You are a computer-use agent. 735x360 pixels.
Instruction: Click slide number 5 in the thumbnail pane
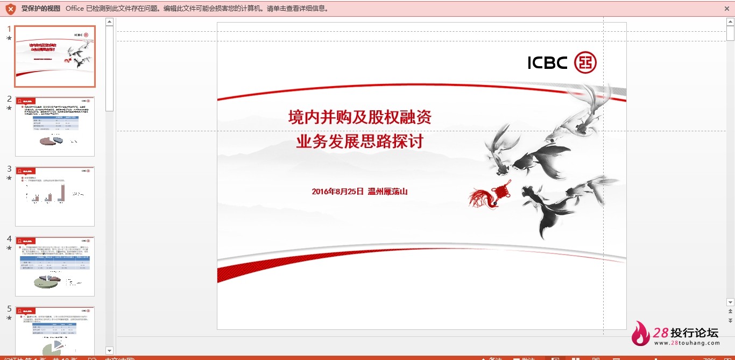point(9,309)
